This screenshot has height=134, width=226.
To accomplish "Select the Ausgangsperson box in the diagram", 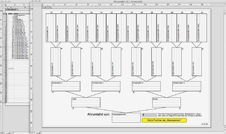I will pos(126,118).
